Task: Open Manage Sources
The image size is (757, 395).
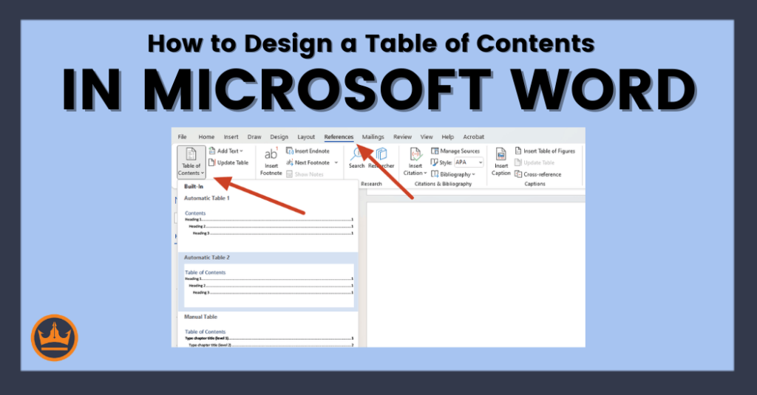Action: [x=455, y=151]
